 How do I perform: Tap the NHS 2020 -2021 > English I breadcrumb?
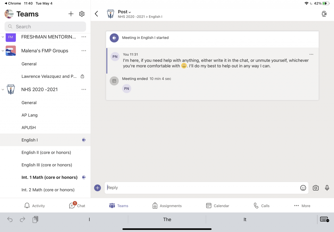pyautogui.click(x=140, y=17)
